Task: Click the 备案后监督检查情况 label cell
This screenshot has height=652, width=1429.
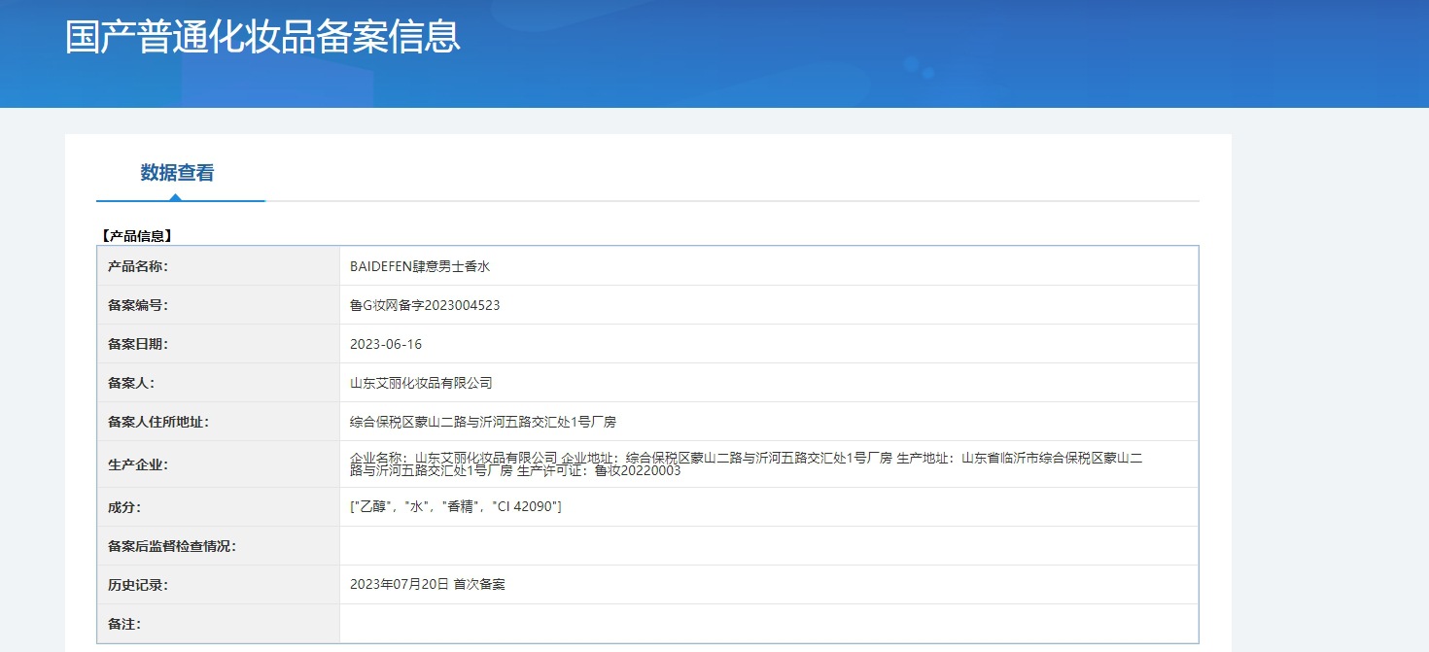Action: [x=219, y=546]
